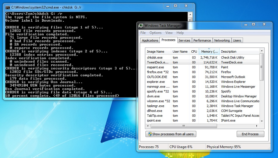Switch to the Services tab
This screenshot has width=278, height=158.
(x=184, y=40)
